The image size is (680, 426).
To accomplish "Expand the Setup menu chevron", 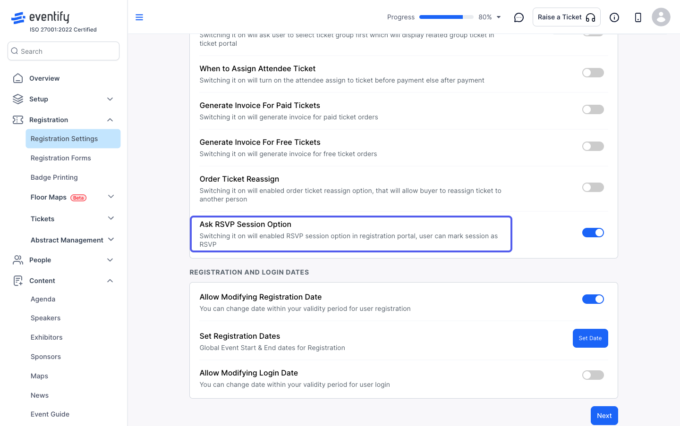I will pyautogui.click(x=110, y=99).
